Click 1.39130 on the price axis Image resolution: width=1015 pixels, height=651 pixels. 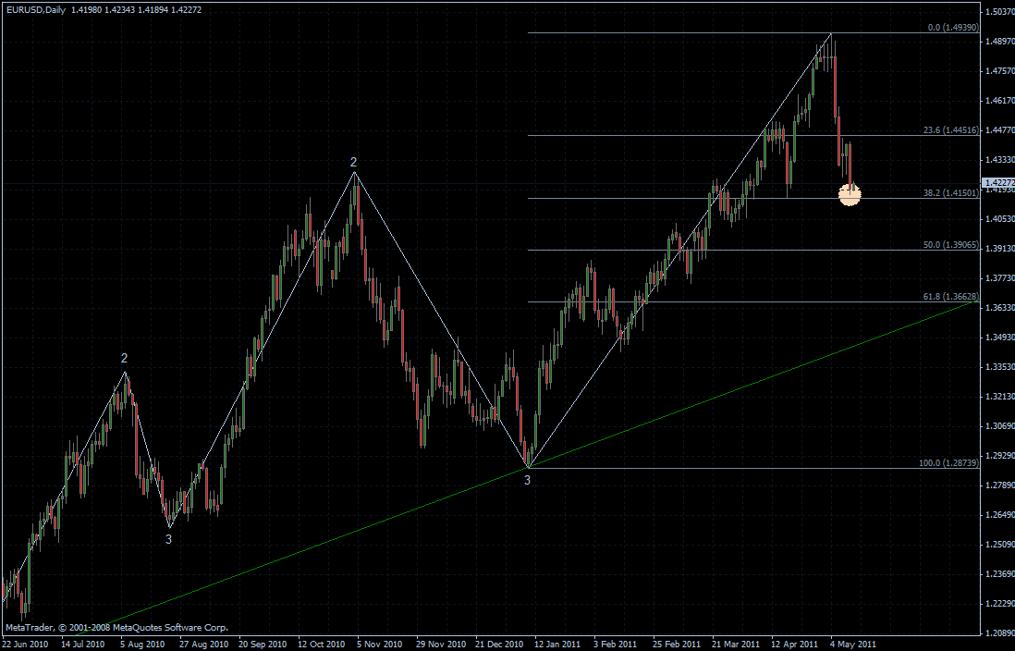click(1000, 248)
